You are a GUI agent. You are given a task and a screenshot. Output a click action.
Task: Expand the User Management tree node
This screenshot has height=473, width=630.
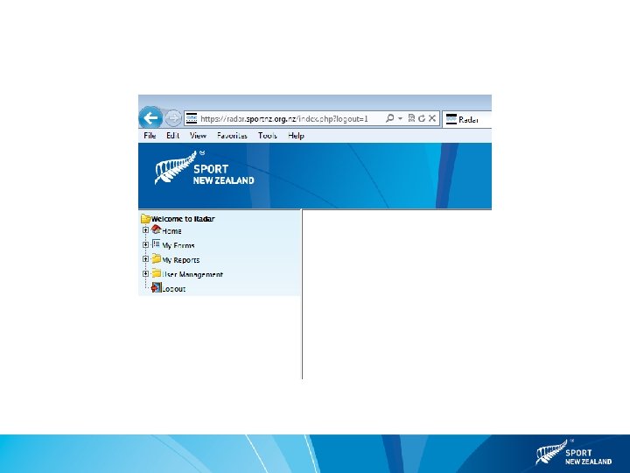tap(145, 273)
